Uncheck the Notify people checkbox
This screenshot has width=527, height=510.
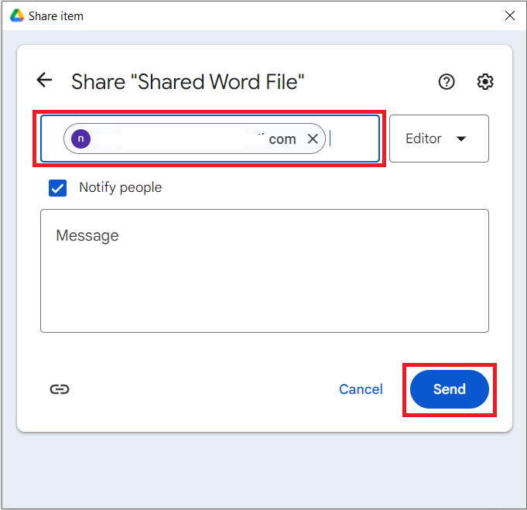(57, 188)
